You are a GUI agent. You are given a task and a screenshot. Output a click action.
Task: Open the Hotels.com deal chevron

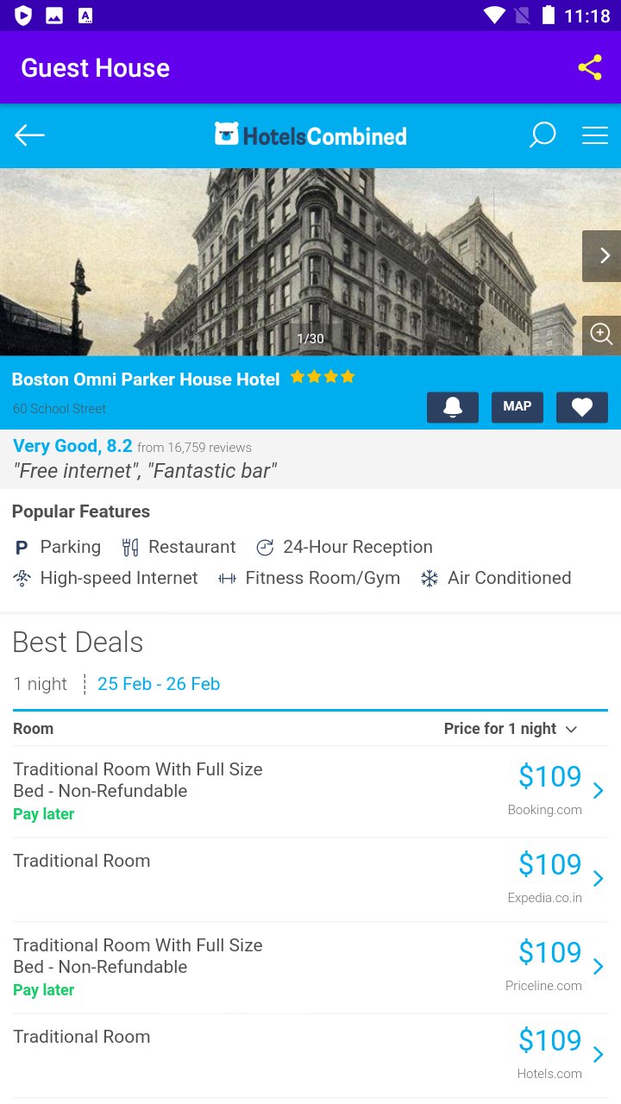click(x=599, y=1055)
